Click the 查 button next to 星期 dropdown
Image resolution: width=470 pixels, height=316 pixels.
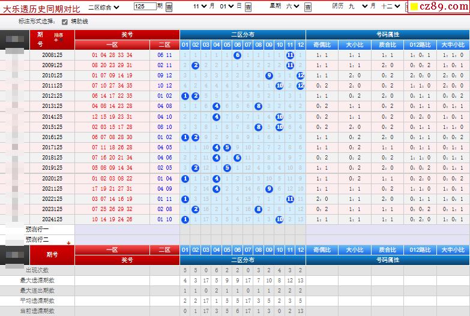pyautogui.click(x=307, y=7)
